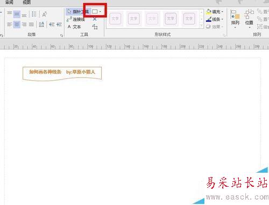Click the Fill paint bucket icon
The image size is (269, 205).
(x=208, y=12)
